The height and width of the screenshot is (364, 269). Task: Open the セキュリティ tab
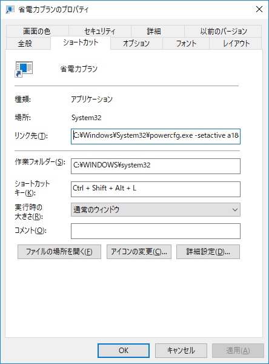pyautogui.click(x=100, y=31)
